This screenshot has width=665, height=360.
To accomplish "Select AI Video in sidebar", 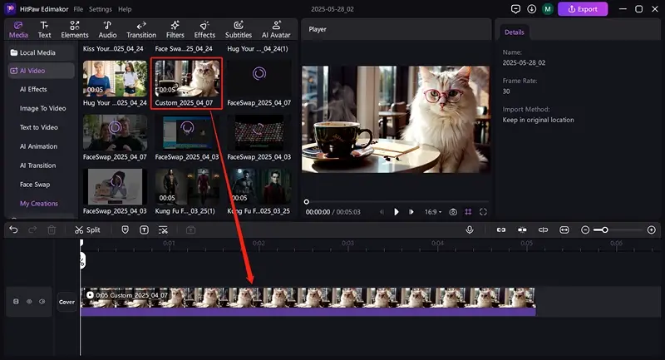I will [x=41, y=71].
